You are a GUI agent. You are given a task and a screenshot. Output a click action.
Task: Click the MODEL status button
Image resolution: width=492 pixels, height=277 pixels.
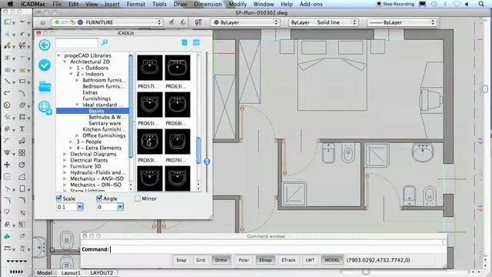tap(332, 260)
